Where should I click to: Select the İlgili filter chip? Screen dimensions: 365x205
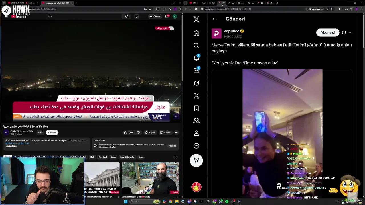click(x=92, y=157)
